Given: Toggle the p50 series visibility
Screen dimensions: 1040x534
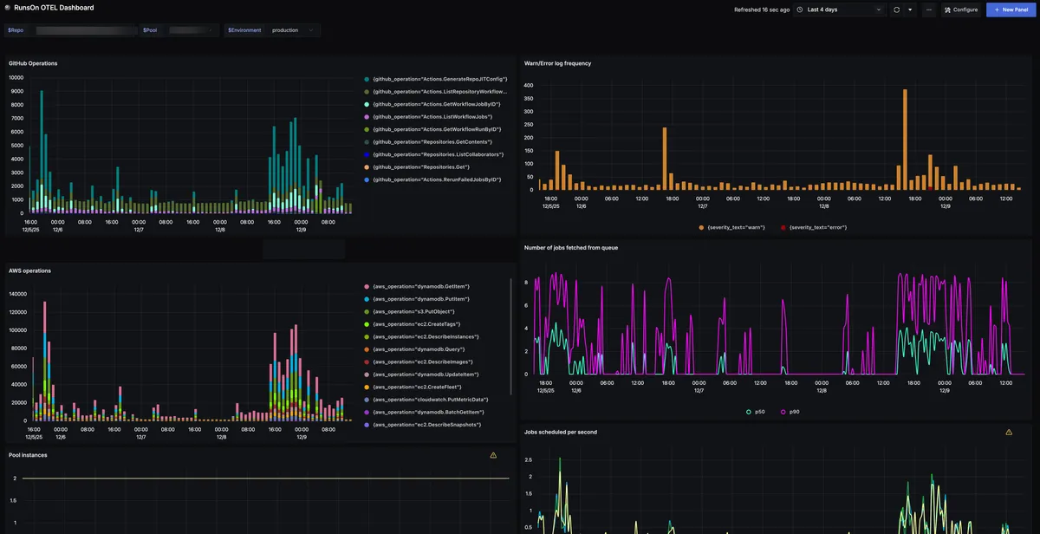Looking at the screenshot, I should [757, 412].
